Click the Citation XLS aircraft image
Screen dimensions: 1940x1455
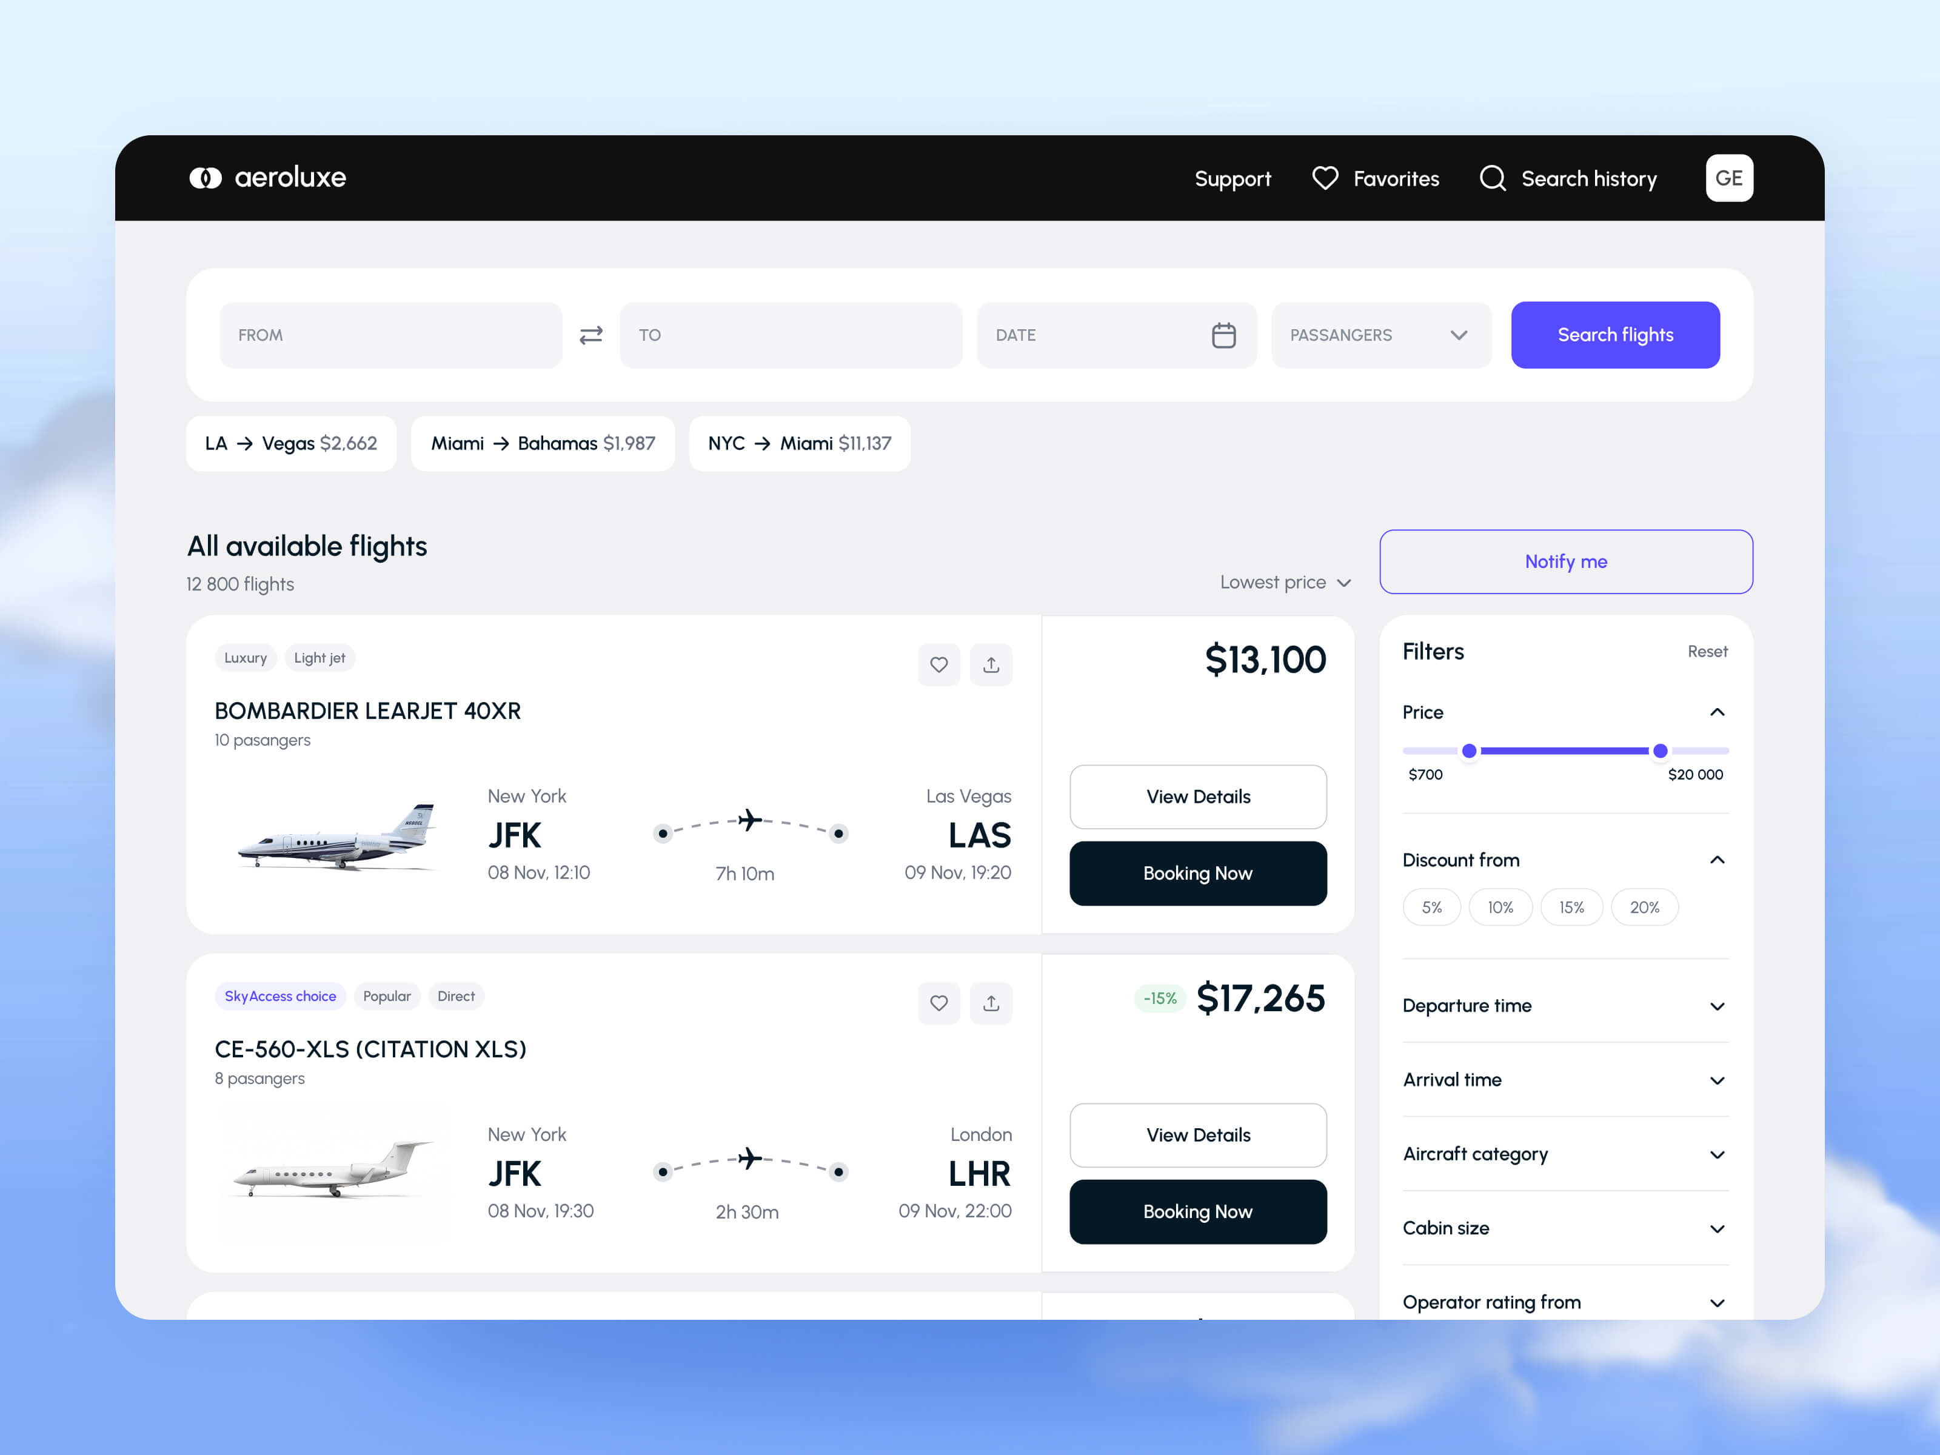[x=333, y=1169]
